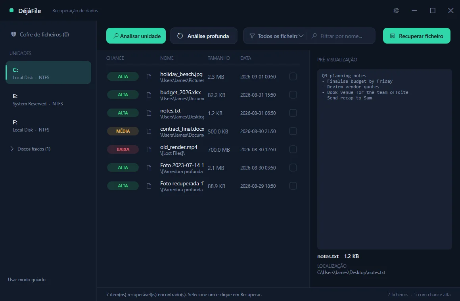
Task: Click the MÉDIA chance badge
Action: point(123,131)
